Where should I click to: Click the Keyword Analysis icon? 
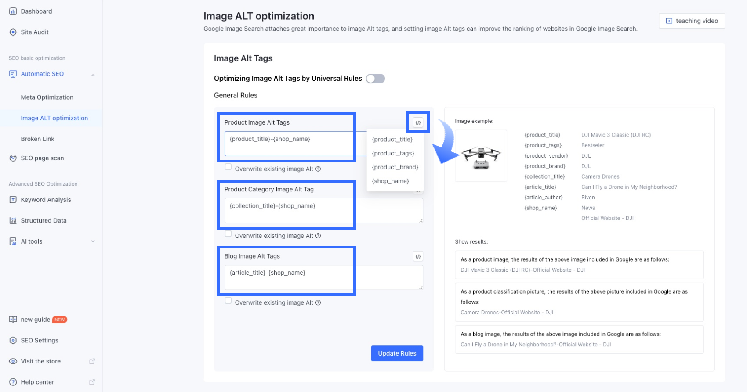(x=13, y=200)
